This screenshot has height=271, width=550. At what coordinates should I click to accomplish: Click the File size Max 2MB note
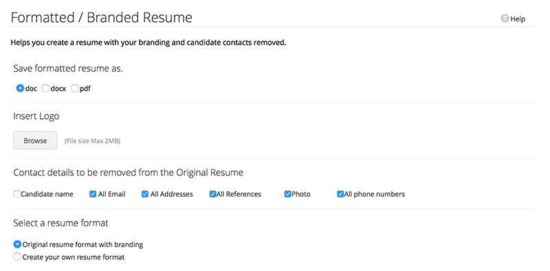[92, 141]
